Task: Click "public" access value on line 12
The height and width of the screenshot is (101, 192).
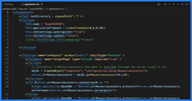Action: click(82, 55)
